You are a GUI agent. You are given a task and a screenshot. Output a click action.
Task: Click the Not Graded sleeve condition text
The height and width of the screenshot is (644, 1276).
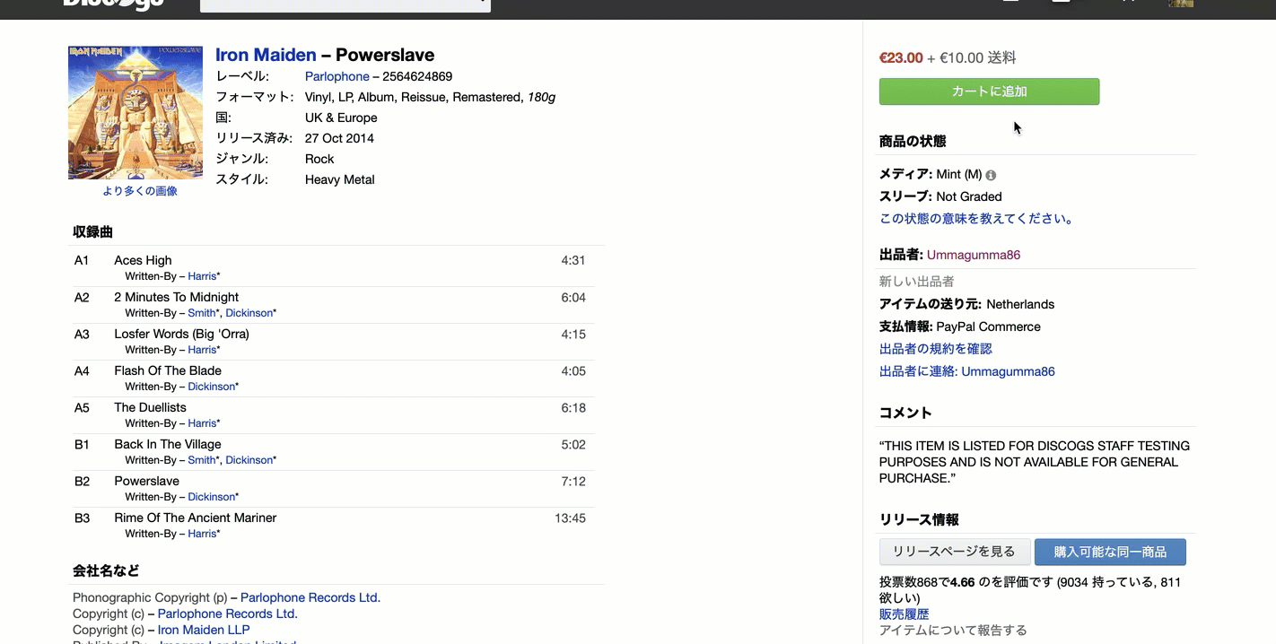pyautogui.click(x=969, y=196)
